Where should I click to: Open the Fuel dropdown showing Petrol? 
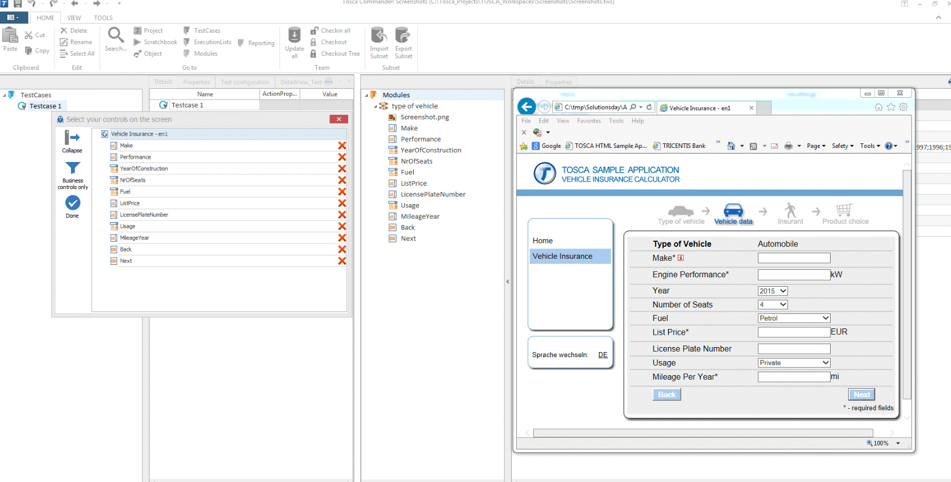[794, 318]
